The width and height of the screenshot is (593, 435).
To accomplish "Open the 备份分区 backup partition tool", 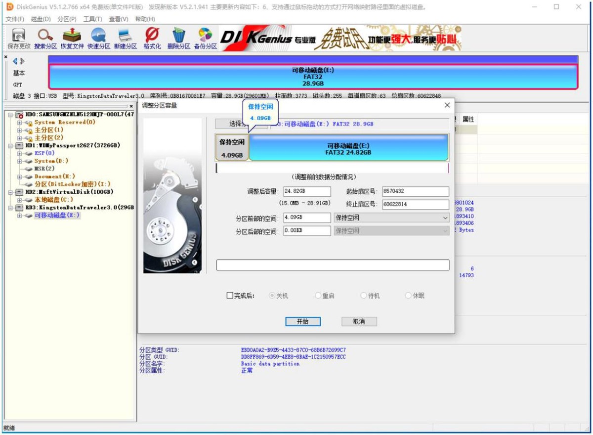I will [203, 37].
